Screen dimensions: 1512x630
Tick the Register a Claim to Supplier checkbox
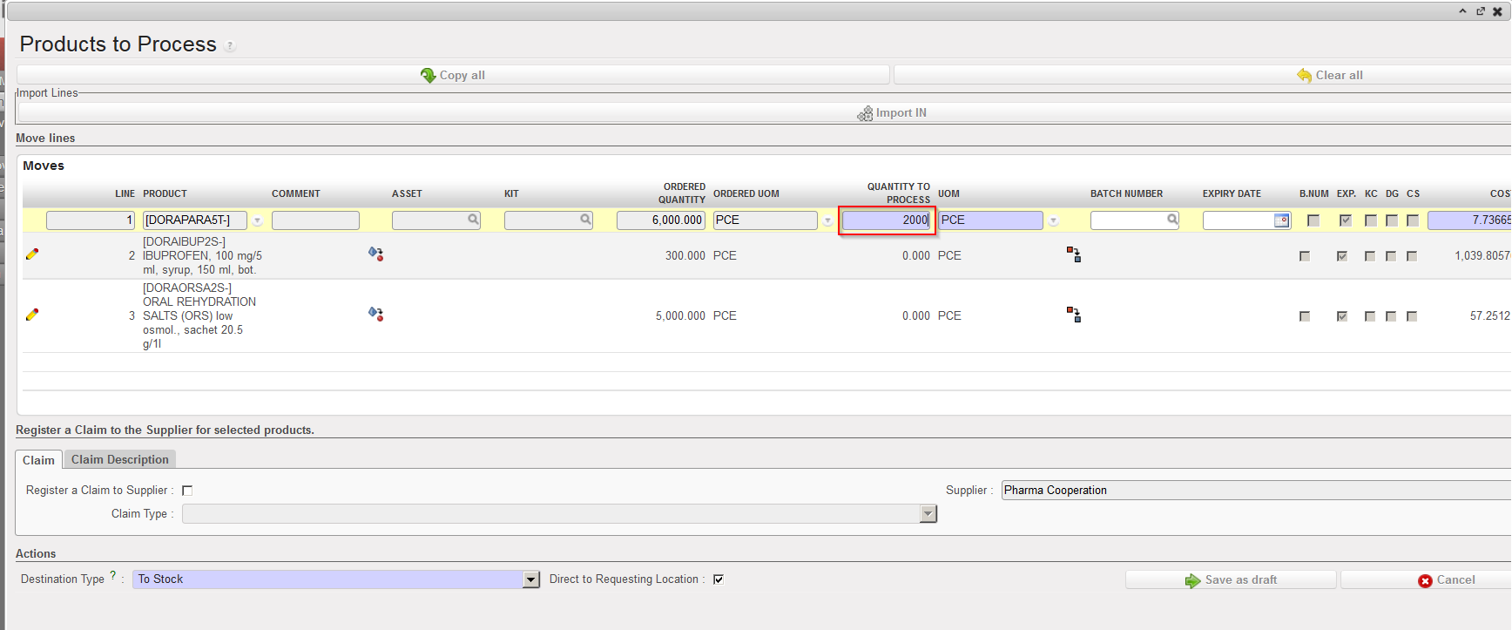pyautogui.click(x=187, y=491)
